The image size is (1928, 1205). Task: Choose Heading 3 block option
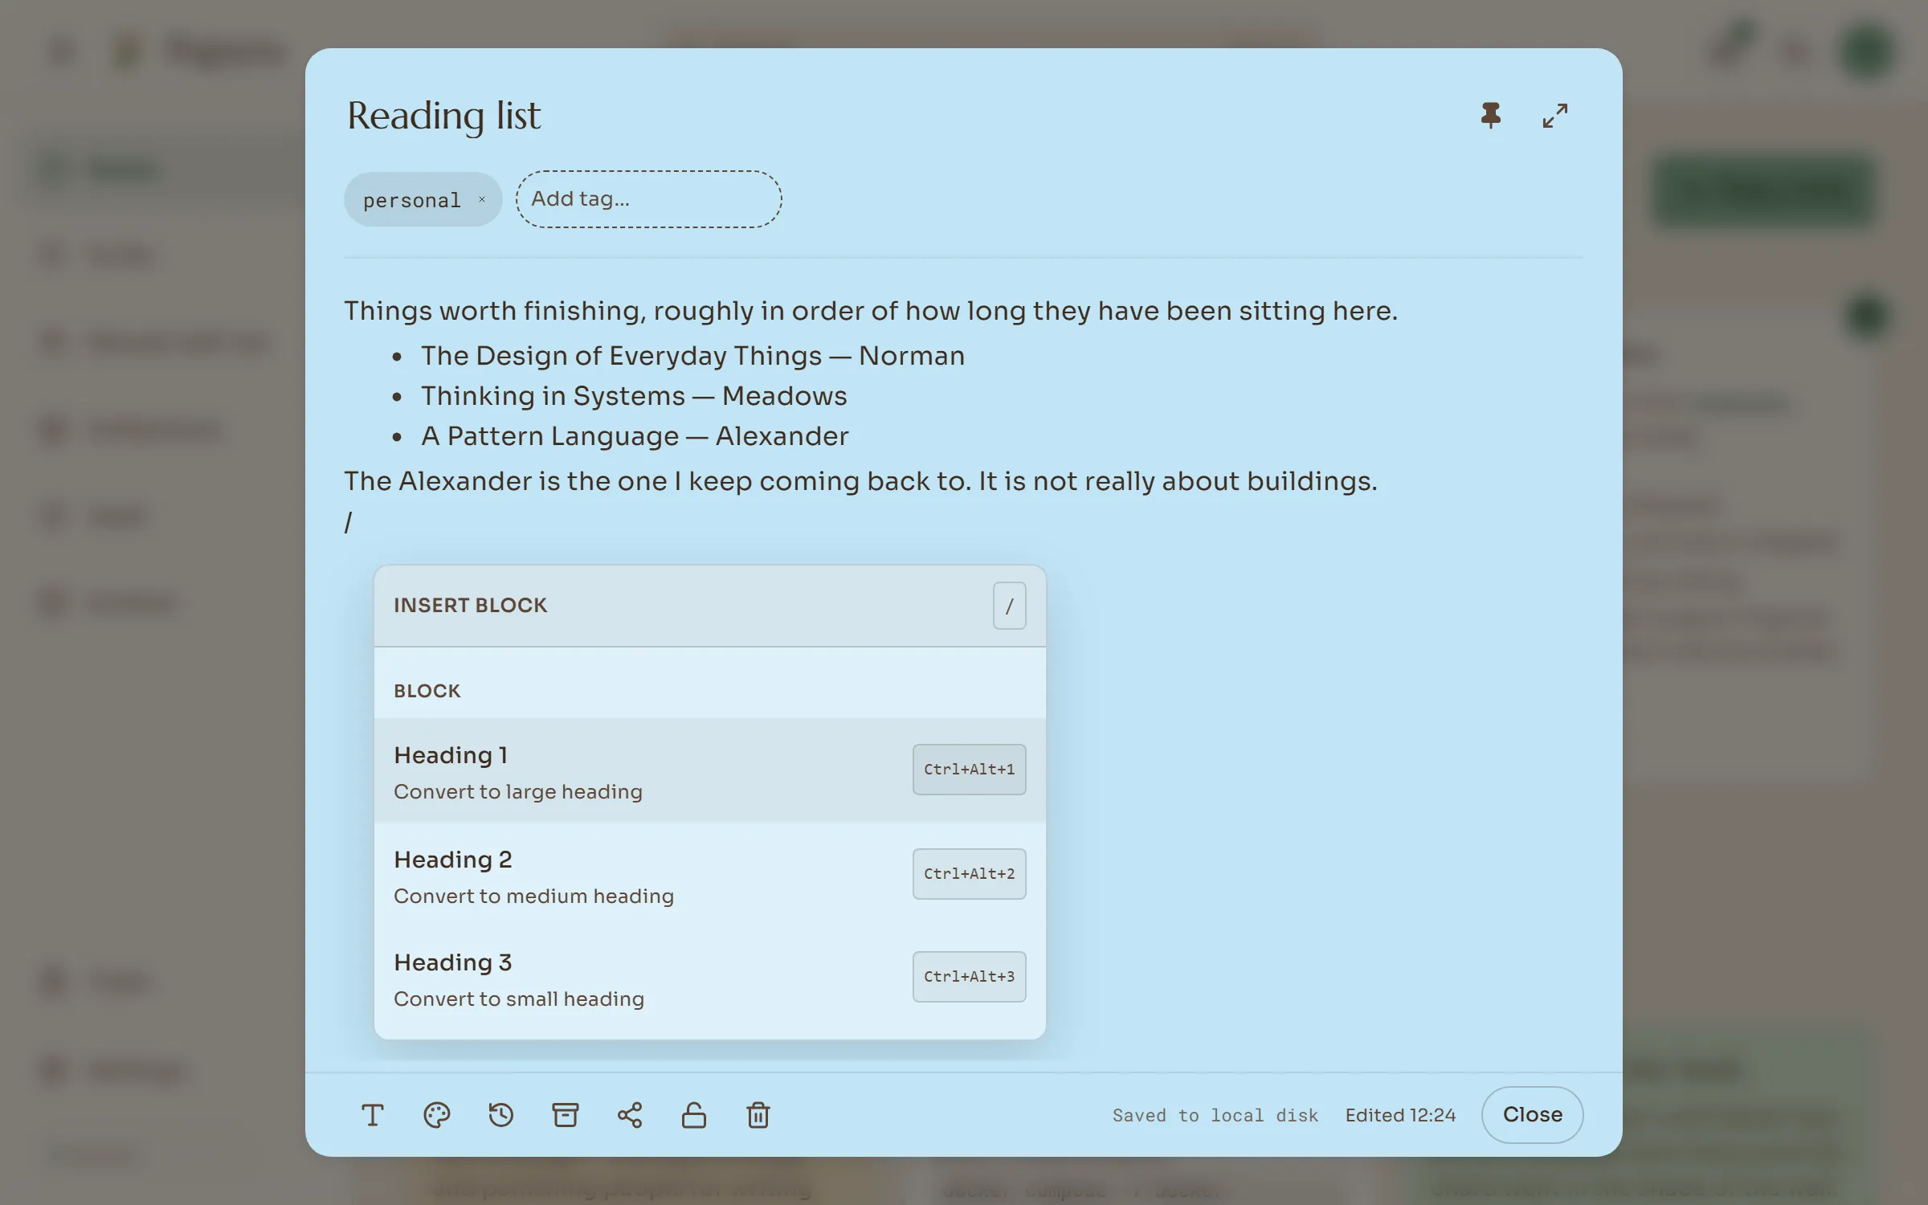(x=710, y=978)
